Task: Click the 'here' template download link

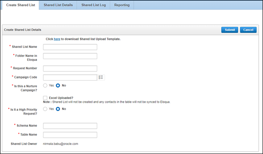Action: (x=57, y=39)
